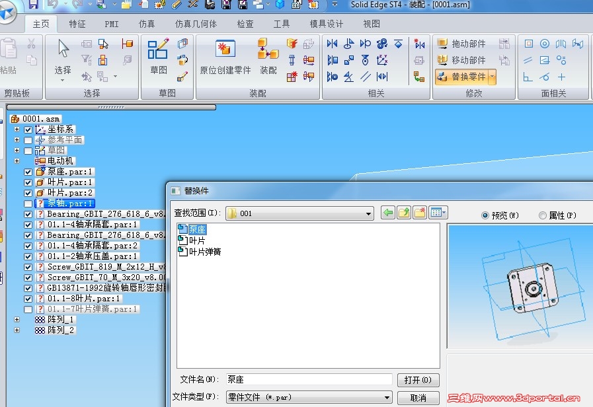Click the plus sign icon in face relate group
Image resolution: width=593 pixels, height=407 pixels.
[x=561, y=77]
